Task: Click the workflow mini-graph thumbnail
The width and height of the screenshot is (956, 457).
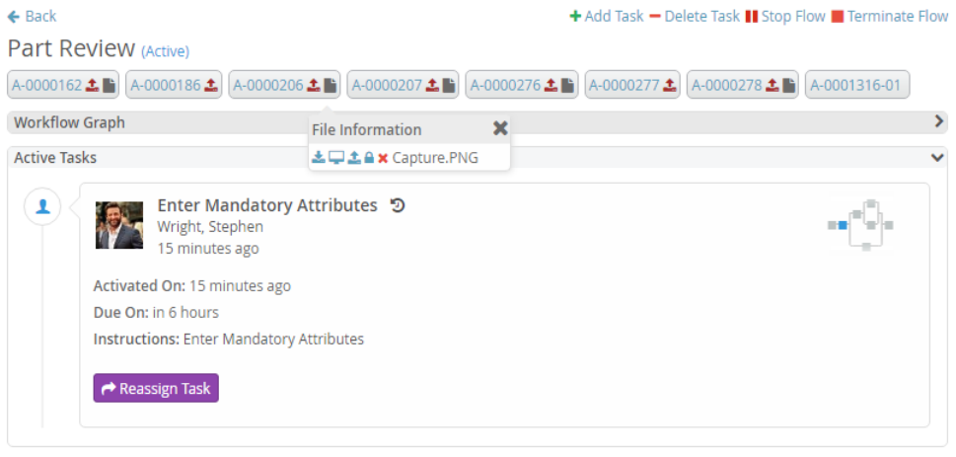Action: pyautogui.click(x=861, y=225)
